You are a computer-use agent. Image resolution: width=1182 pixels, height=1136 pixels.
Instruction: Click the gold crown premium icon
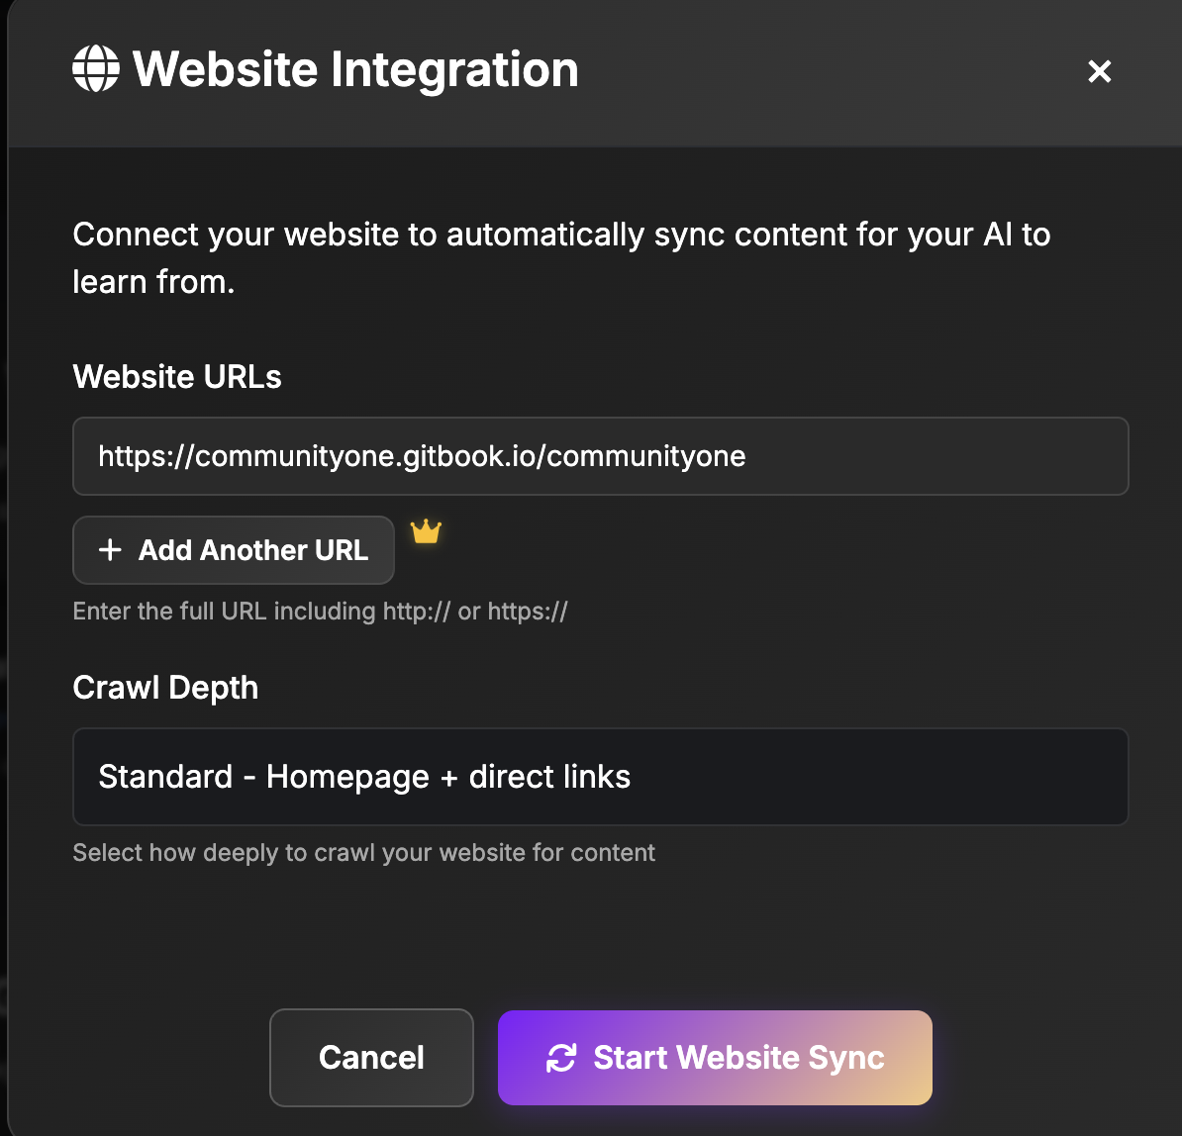[426, 532]
